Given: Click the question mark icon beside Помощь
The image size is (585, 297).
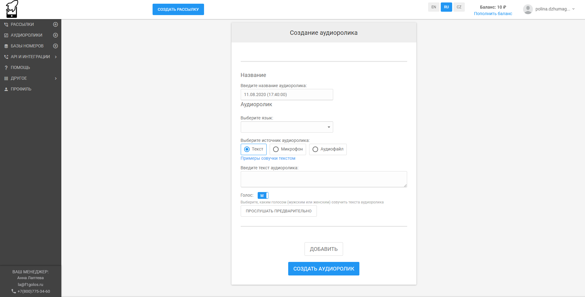Looking at the screenshot, I should click(x=6, y=68).
